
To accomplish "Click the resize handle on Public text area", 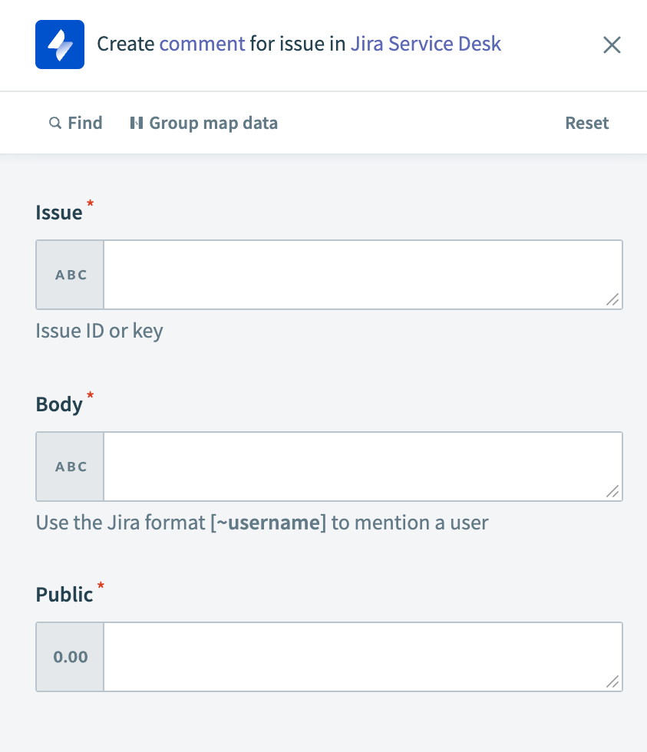I will coord(612,683).
